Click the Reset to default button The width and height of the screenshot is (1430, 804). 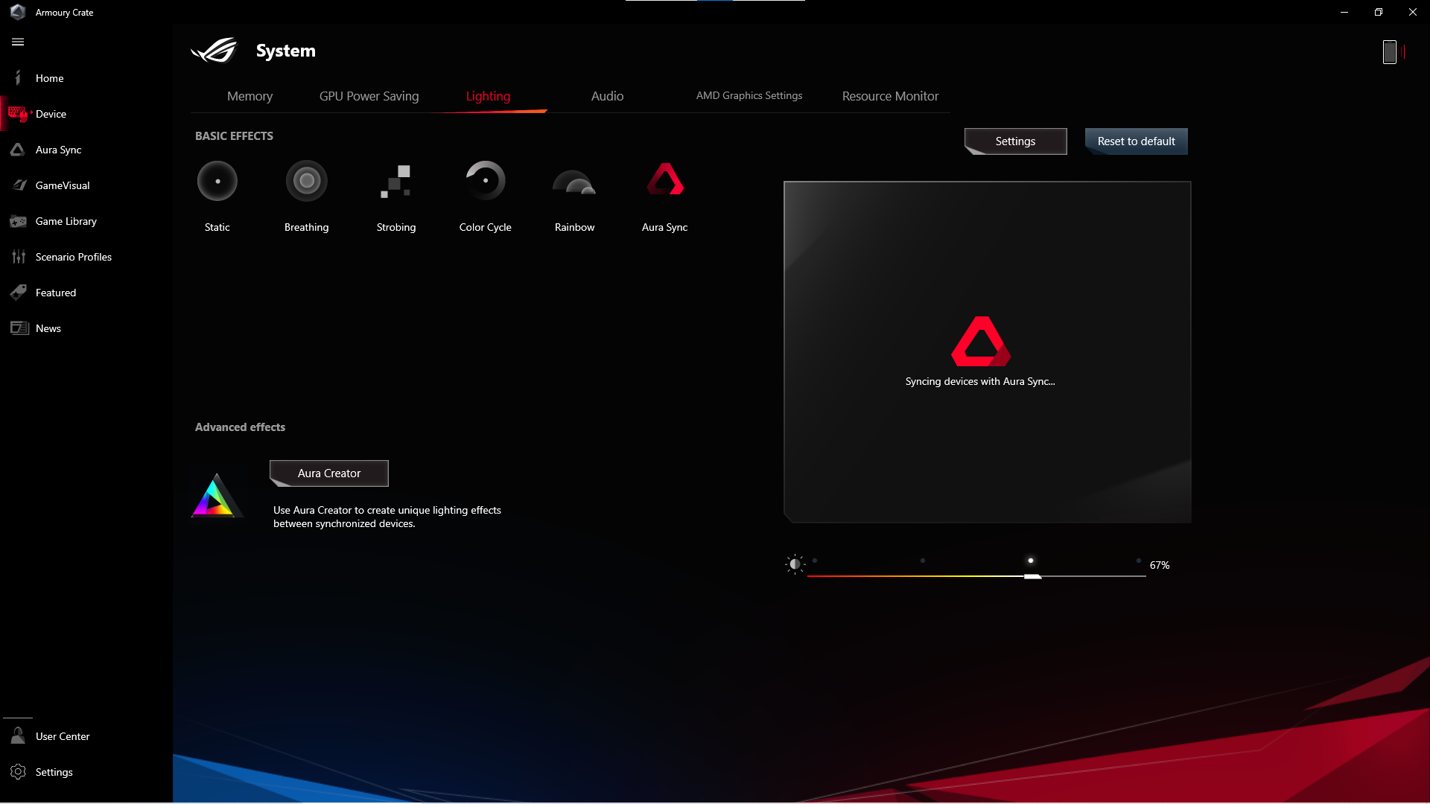point(1136,141)
